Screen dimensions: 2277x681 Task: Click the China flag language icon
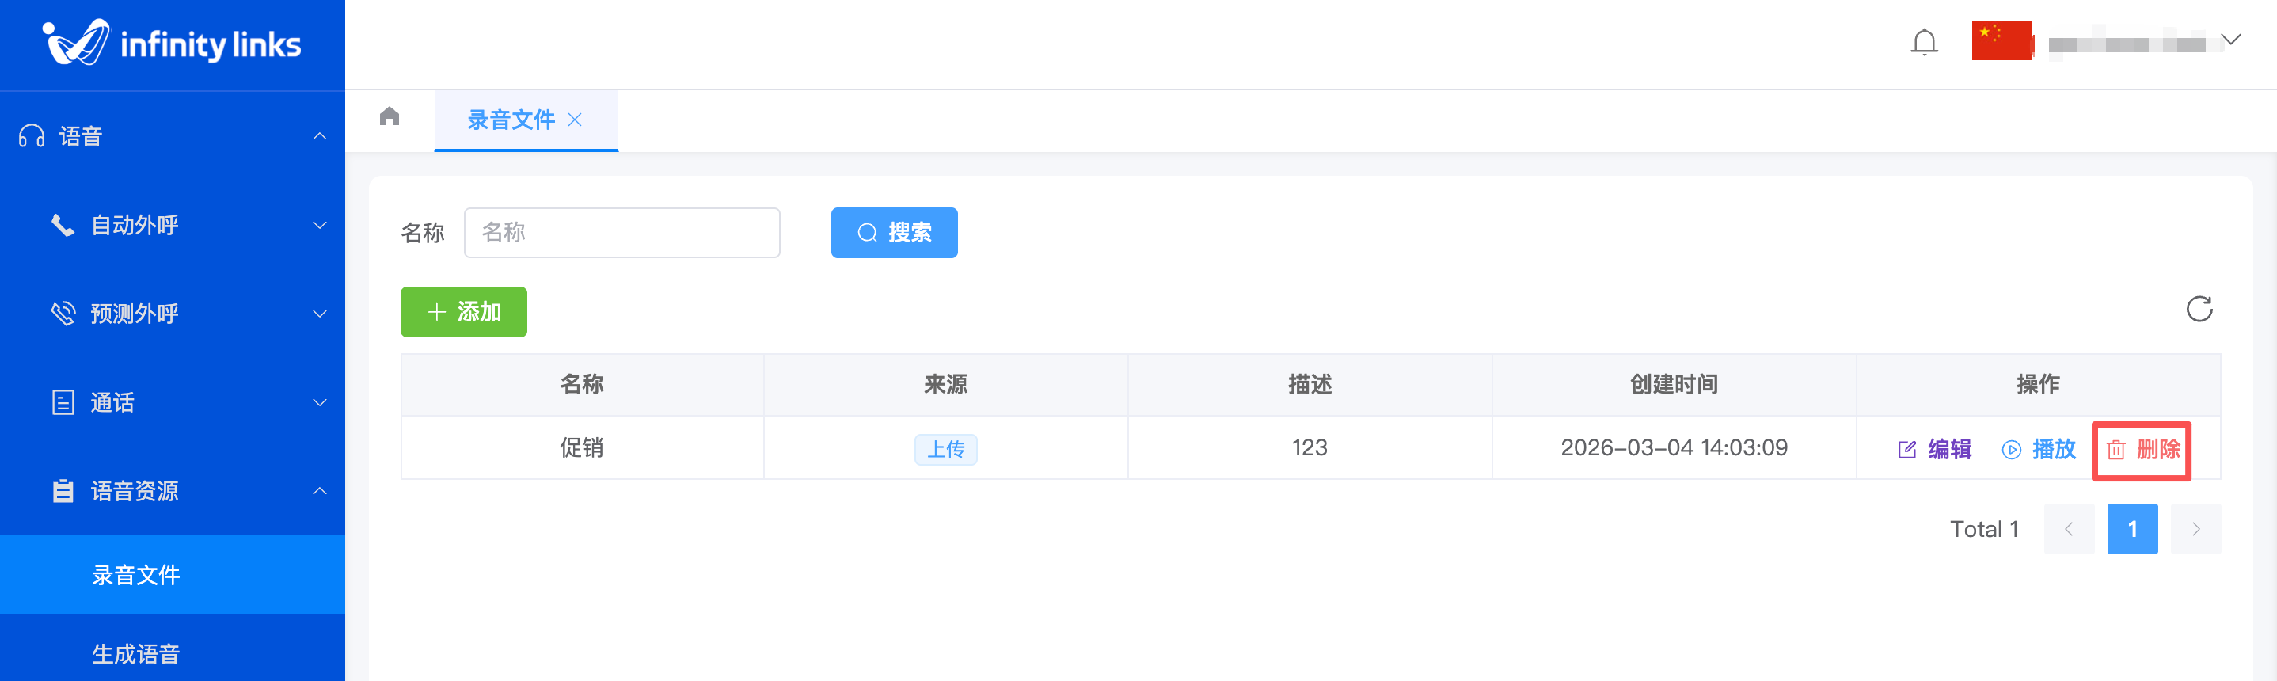click(2001, 40)
